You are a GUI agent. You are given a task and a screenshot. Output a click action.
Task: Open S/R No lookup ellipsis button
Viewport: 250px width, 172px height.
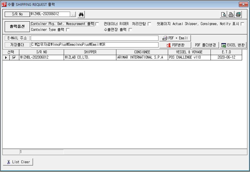(73, 15)
